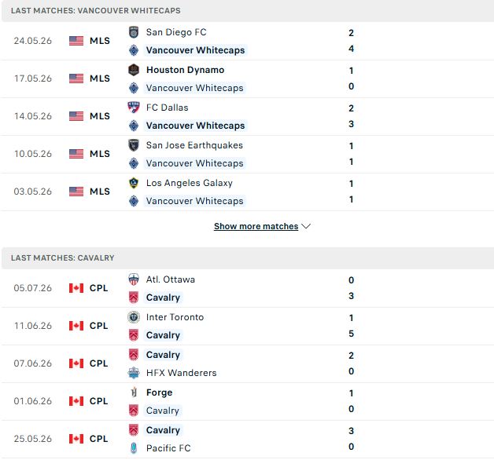Open the 24.05.26 San Diego FC match
Screen dimensions: 494x460
pyautogui.click(x=247, y=41)
